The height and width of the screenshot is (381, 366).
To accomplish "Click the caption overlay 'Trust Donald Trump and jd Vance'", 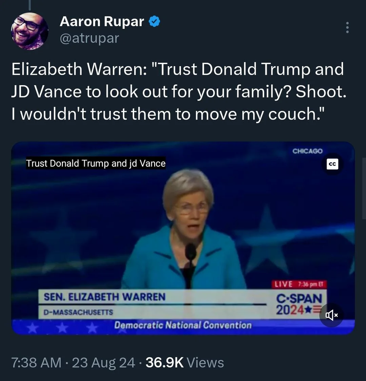I will (96, 163).
